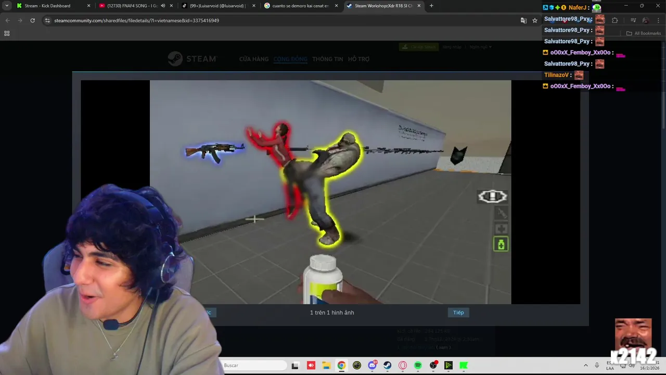The height and width of the screenshot is (375, 666).
Task: Close the Steam Workshop tab
Action: 419,6
